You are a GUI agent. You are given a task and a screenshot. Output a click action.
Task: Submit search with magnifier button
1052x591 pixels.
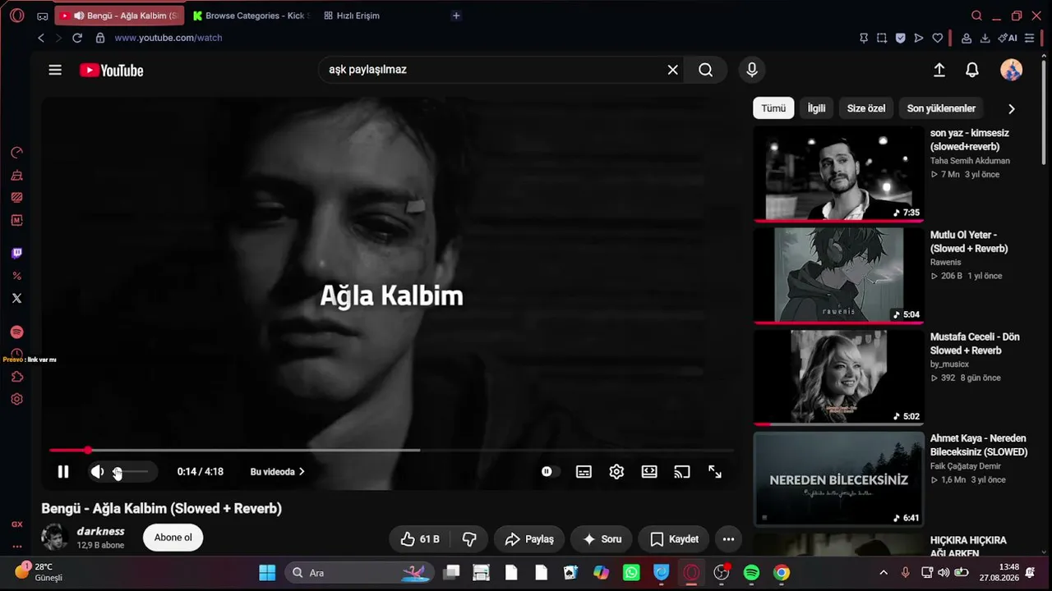705,70
